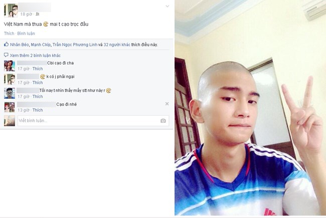Like the 'Cbi cạo đi cha' comment

pyautogui.click(x=38, y=69)
